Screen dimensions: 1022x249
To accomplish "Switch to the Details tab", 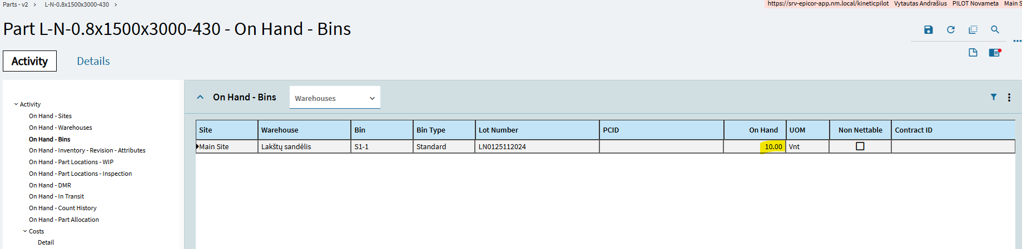I will coord(93,61).
